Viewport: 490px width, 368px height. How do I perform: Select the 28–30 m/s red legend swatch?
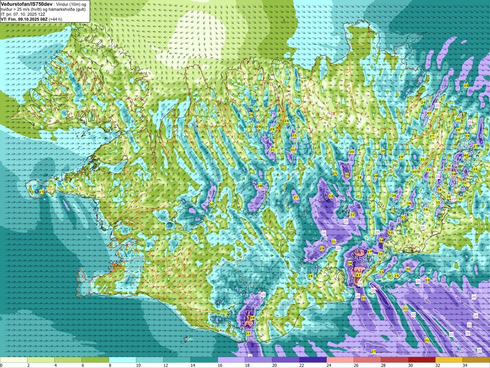click(394, 360)
